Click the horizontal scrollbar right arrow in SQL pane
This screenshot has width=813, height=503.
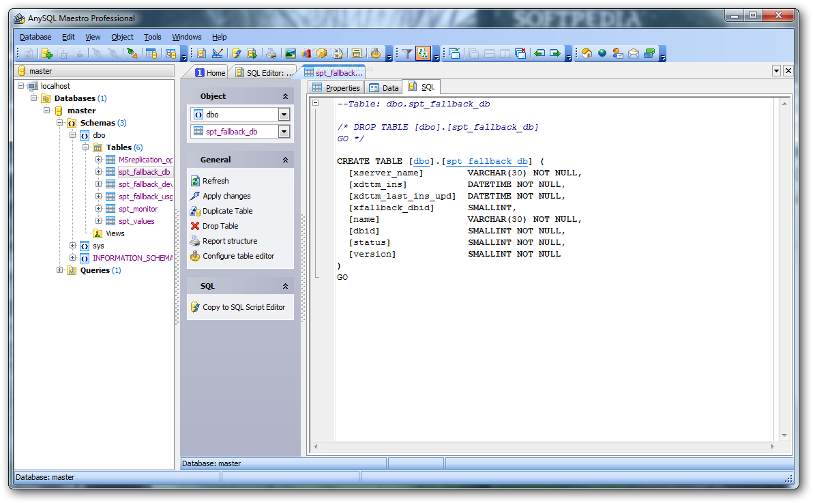pyautogui.click(x=772, y=446)
